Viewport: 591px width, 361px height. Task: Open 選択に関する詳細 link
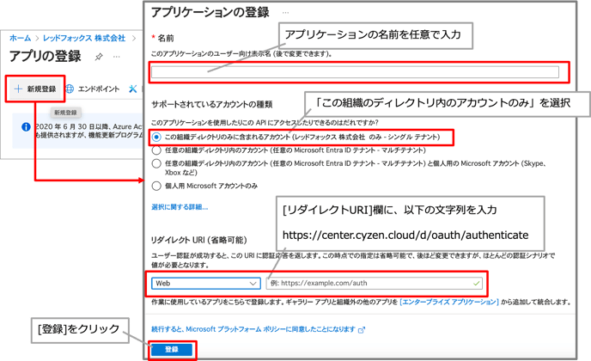180,207
